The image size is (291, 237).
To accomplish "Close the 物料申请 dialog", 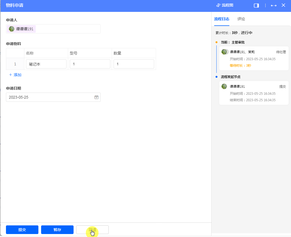I will [x=283, y=5].
